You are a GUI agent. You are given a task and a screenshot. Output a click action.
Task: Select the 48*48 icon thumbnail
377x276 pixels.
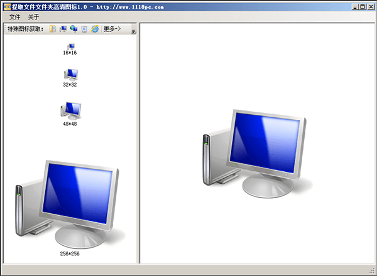[x=70, y=112]
